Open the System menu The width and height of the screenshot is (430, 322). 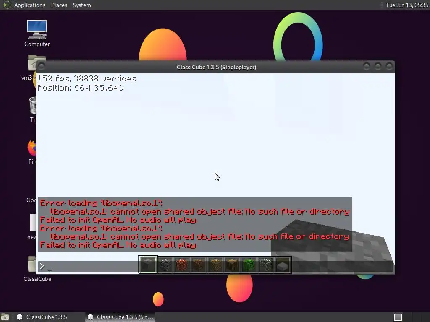click(82, 5)
